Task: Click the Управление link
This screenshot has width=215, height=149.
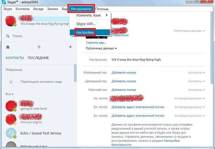Action: coord(120,35)
